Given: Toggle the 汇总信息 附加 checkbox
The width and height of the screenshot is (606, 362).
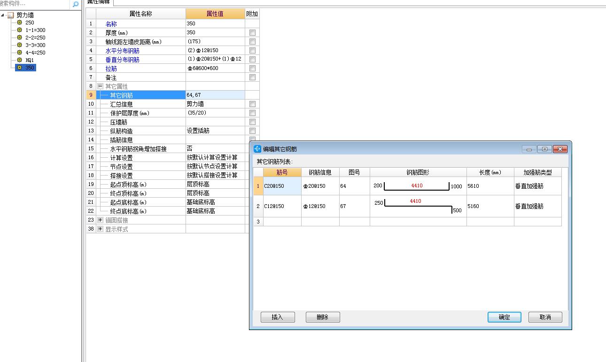Looking at the screenshot, I should (x=252, y=104).
